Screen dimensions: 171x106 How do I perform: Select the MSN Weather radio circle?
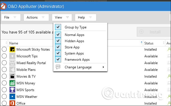[4, 96]
